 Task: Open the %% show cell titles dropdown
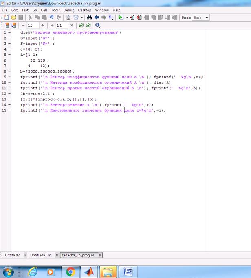[x=88, y=25]
